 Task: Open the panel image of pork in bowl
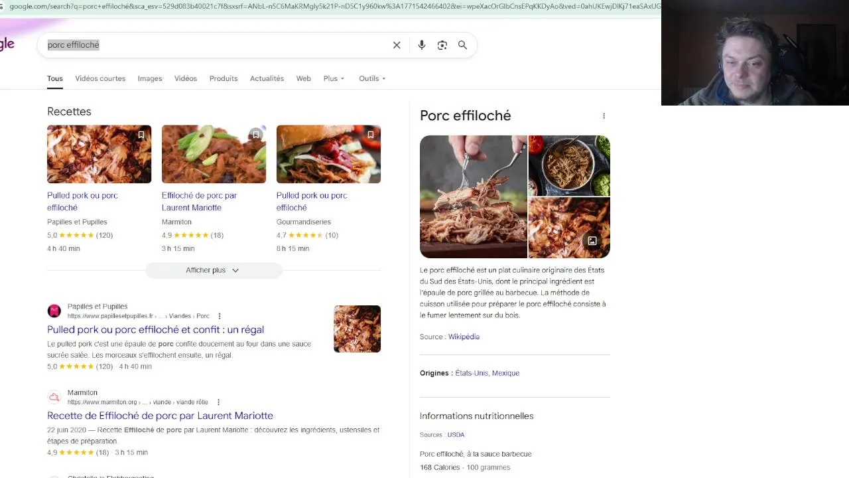[x=569, y=165]
